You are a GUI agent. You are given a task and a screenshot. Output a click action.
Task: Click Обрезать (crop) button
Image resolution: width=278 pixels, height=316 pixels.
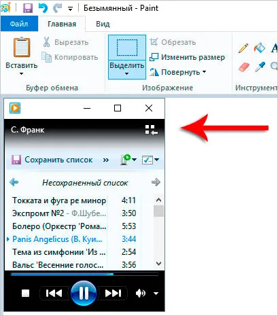(x=173, y=42)
